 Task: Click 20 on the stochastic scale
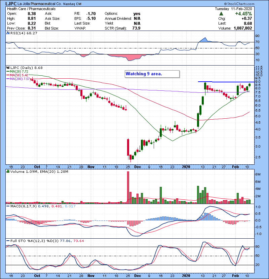click(x=257, y=265)
